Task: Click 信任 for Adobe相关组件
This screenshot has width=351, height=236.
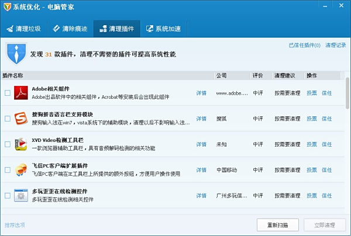Action: (326, 93)
